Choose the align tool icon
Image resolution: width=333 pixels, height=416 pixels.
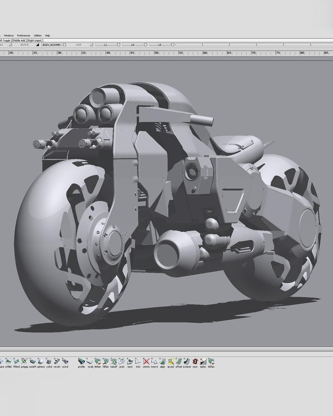(x=162, y=362)
